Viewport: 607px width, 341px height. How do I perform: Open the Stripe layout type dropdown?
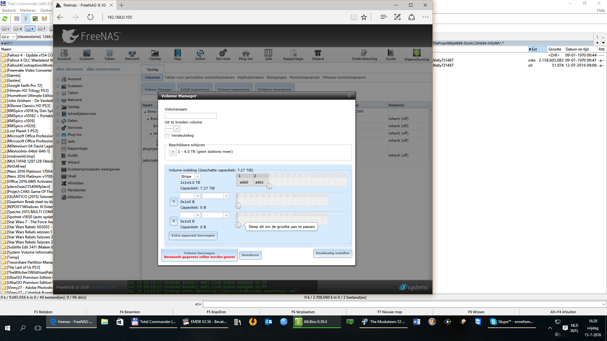(198, 176)
